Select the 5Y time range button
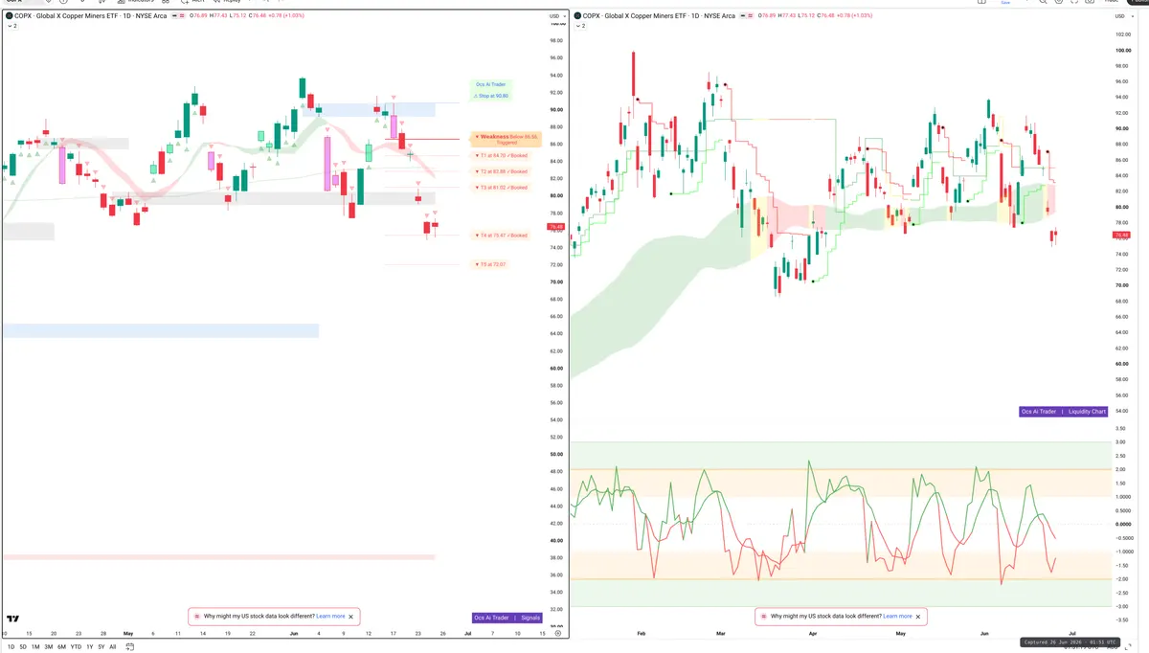 pos(101,647)
